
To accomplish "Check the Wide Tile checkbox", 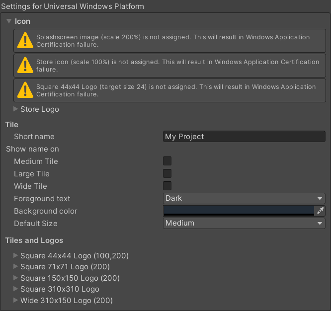I will point(167,186).
